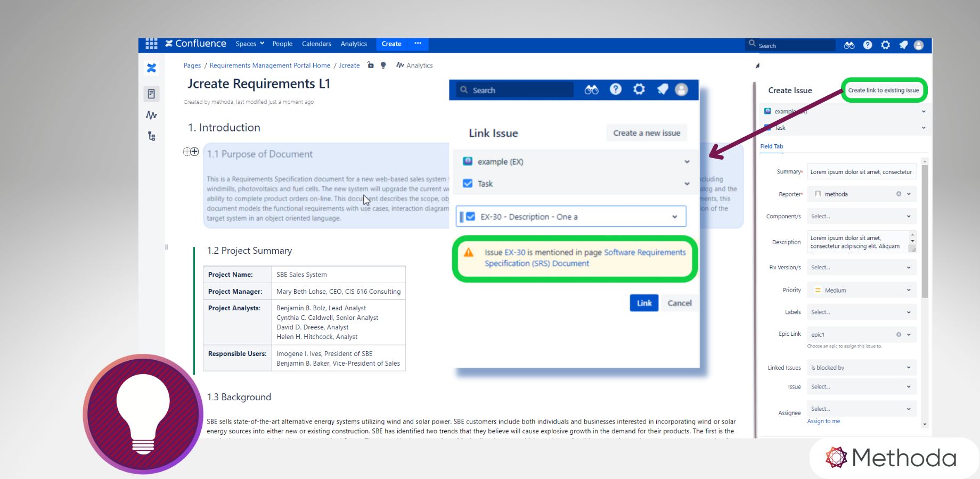Click the plus icon beside 1.1 Purpose of Document
Viewport: 980px width, 479px height.
(x=195, y=152)
